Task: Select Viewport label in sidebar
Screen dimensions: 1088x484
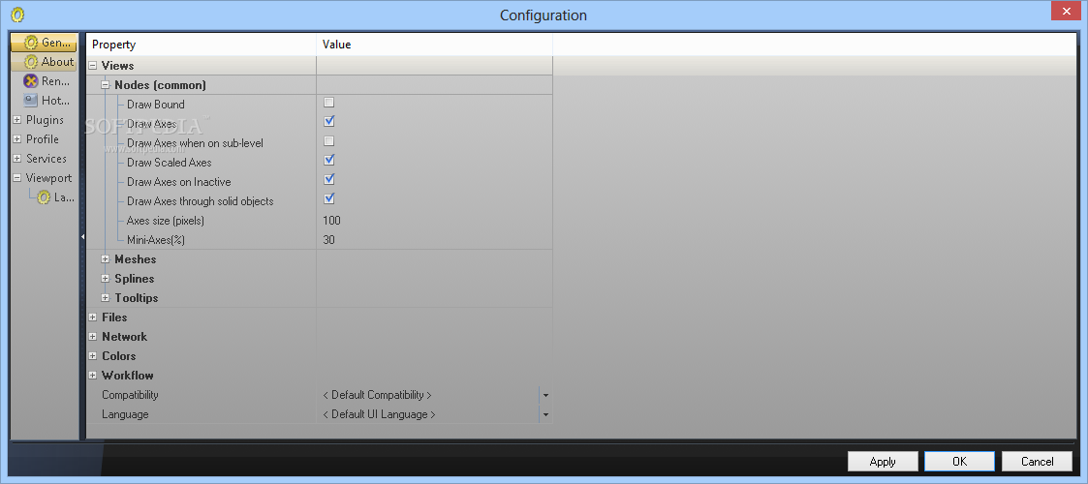Action: pyautogui.click(x=48, y=178)
